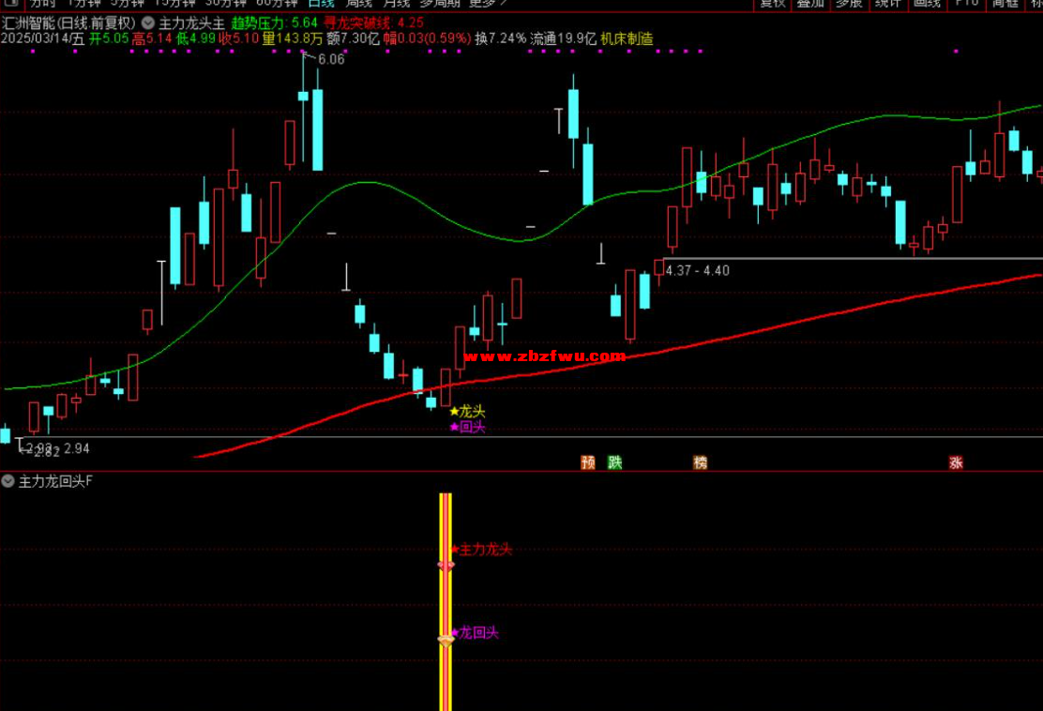Click the 寻龙突破线: 4.25 value
Viewport: 1043px width, 711px height.
373,23
